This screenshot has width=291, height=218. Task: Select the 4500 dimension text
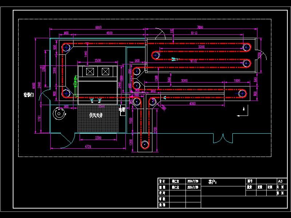pos(109,33)
